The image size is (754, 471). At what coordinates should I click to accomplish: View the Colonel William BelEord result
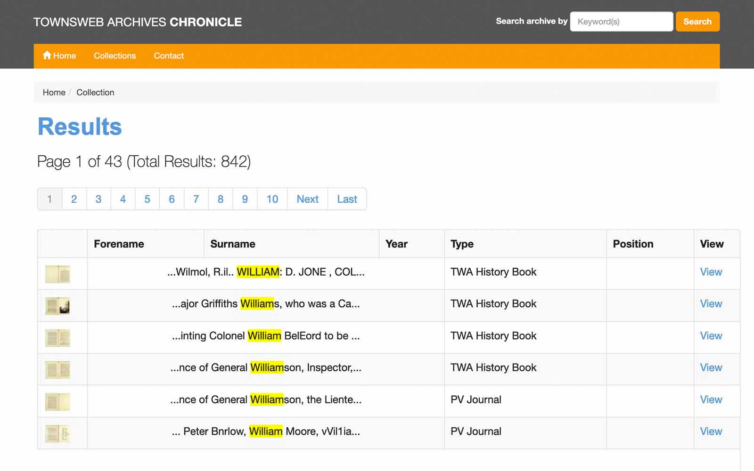click(711, 336)
